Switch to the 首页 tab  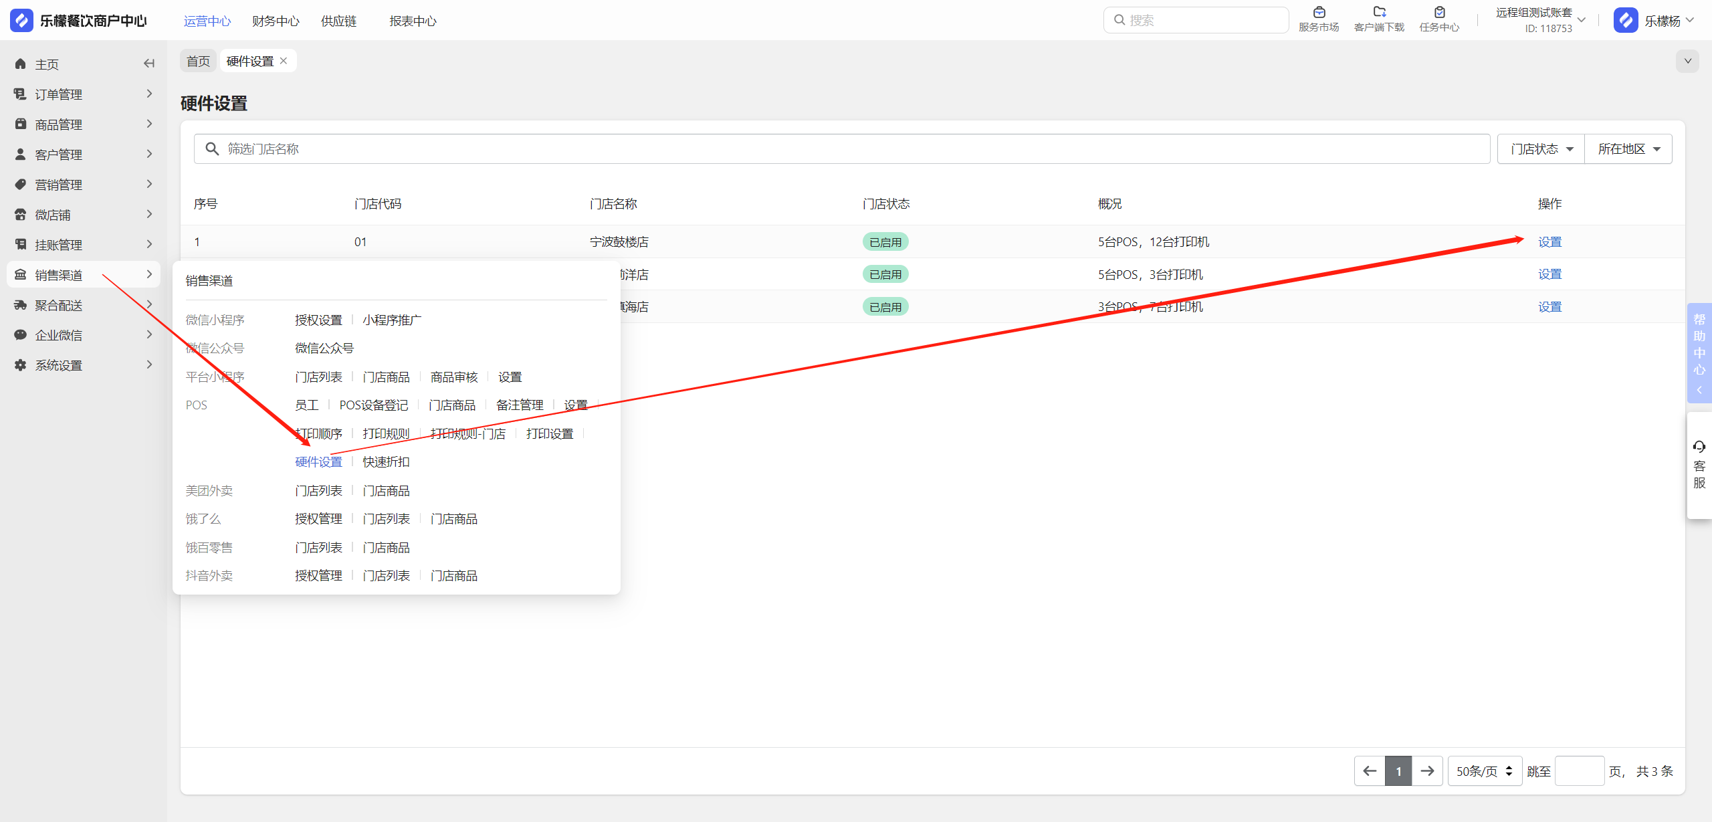198,61
